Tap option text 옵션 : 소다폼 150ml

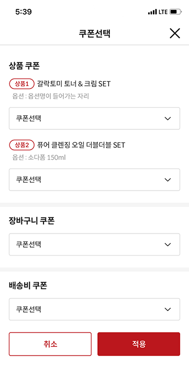(x=39, y=158)
